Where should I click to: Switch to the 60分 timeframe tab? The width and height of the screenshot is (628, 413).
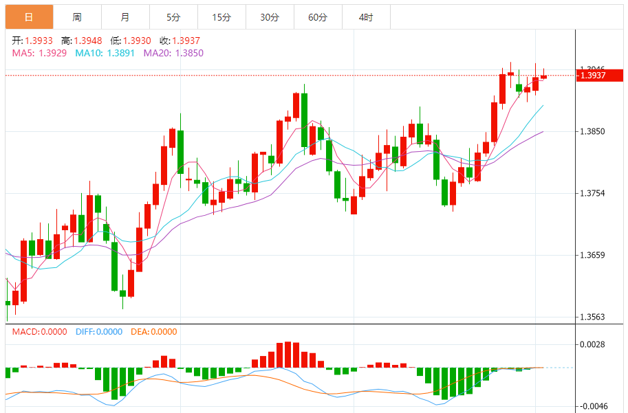[318, 17]
